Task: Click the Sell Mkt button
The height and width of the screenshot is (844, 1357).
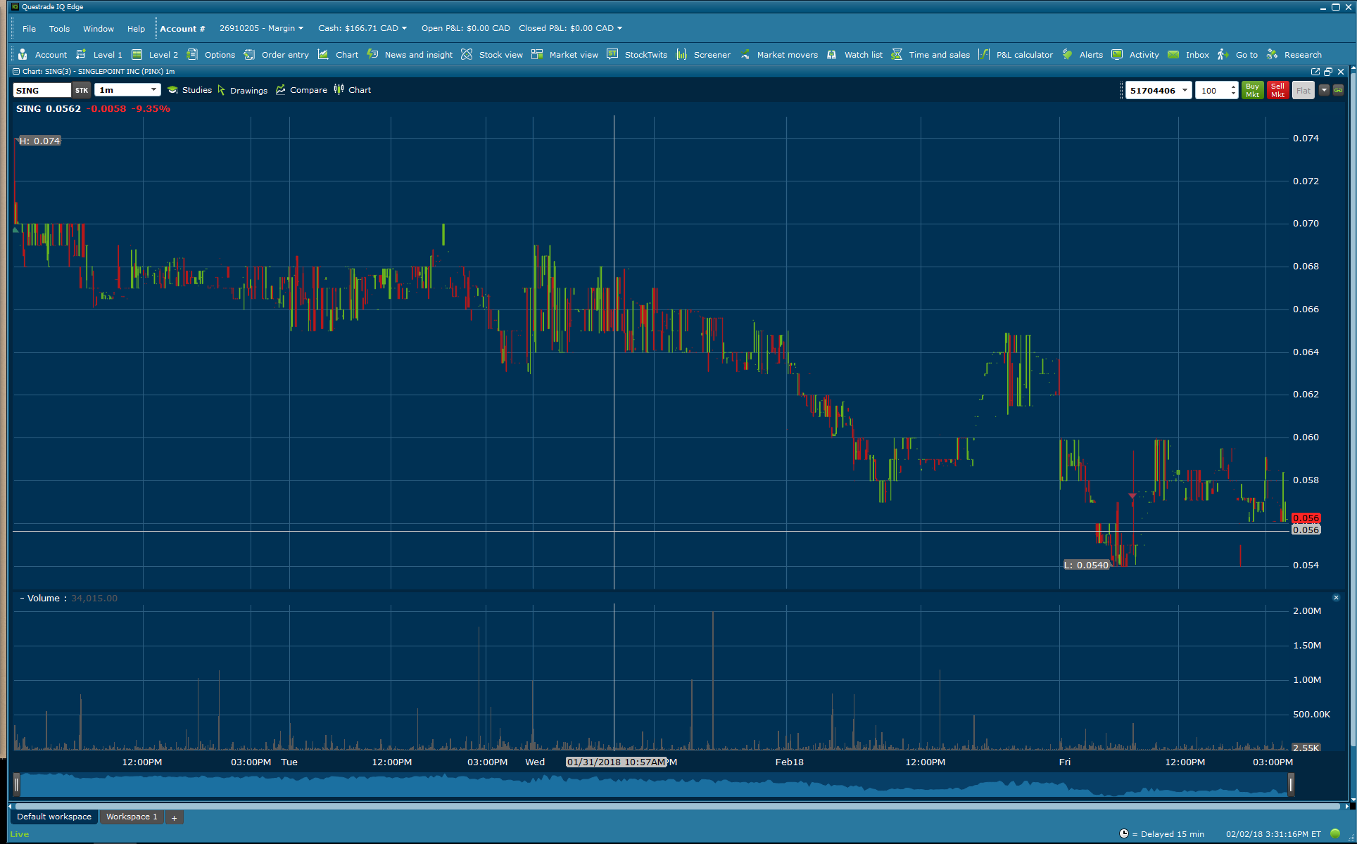Action: click(x=1277, y=90)
